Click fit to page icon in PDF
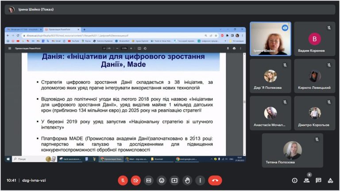The height and width of the screenshot is (191, 340). coord(139,48)
